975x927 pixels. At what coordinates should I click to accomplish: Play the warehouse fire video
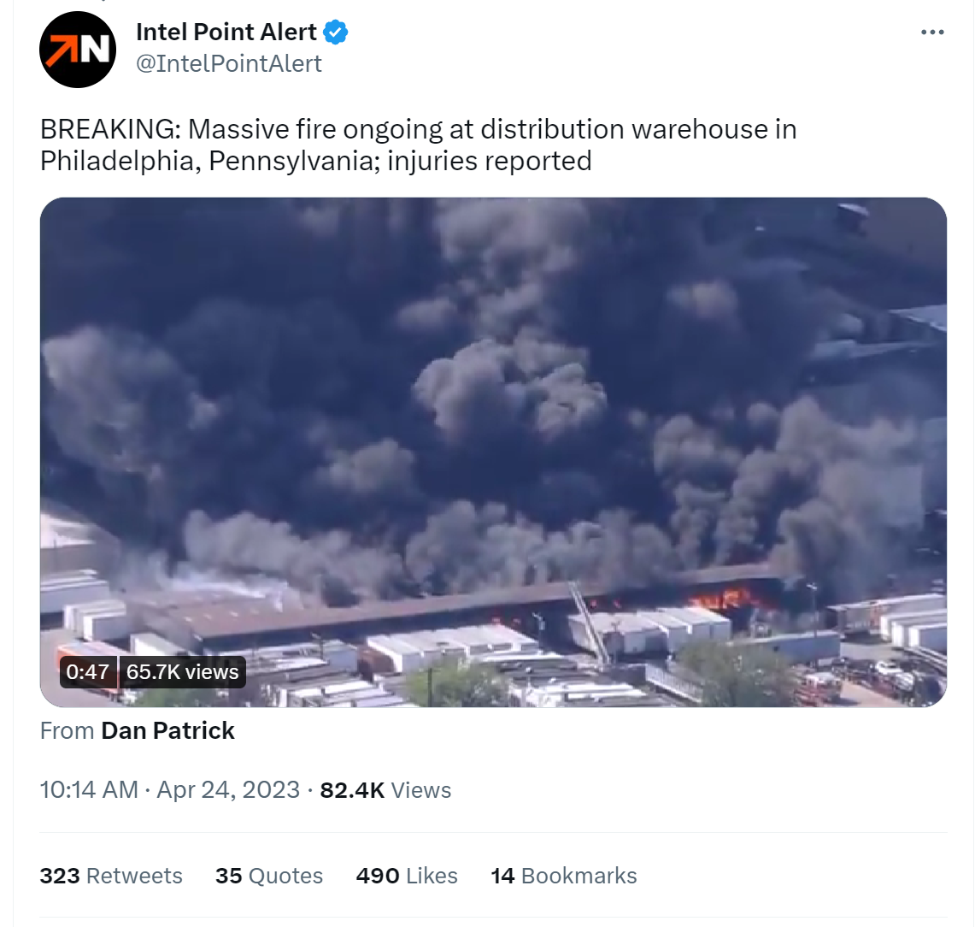click(493, 452)
